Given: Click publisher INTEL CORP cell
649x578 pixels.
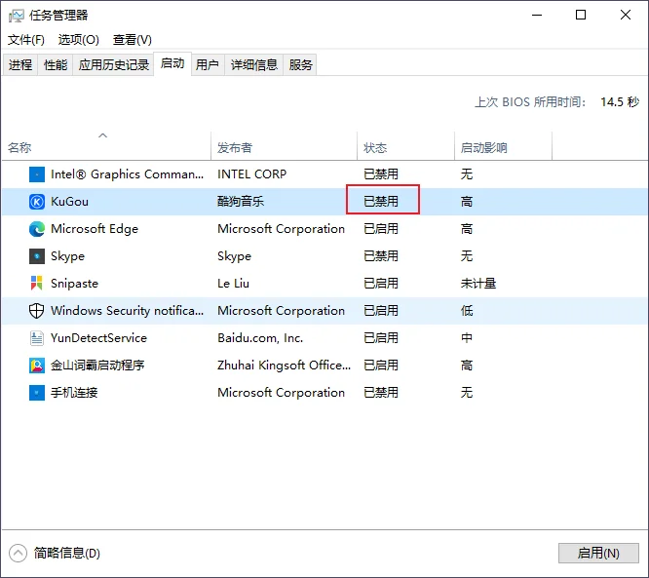Looking at the screenshot, I should tap(251, 174).
